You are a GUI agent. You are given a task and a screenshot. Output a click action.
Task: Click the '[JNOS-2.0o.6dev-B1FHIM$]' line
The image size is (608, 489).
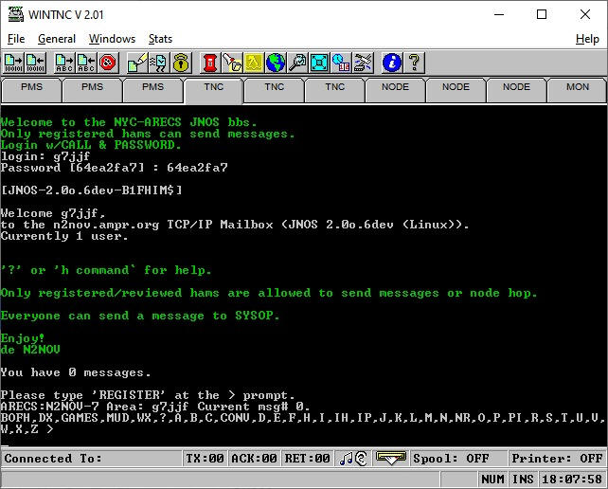92,190
